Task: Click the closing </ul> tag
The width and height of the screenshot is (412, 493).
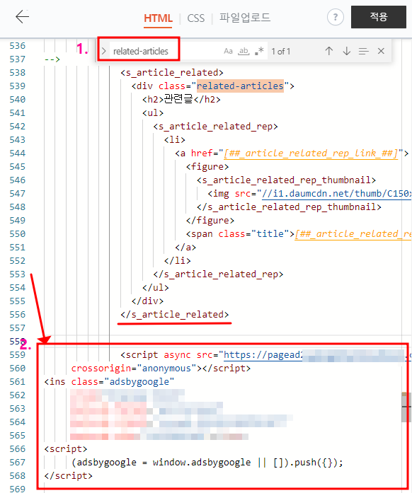Action: [x=156, y=288]
